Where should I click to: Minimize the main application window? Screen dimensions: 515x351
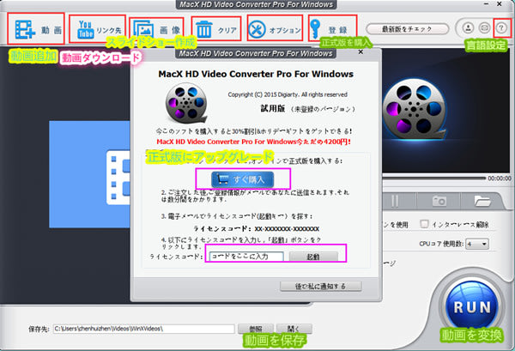(486, 4)
